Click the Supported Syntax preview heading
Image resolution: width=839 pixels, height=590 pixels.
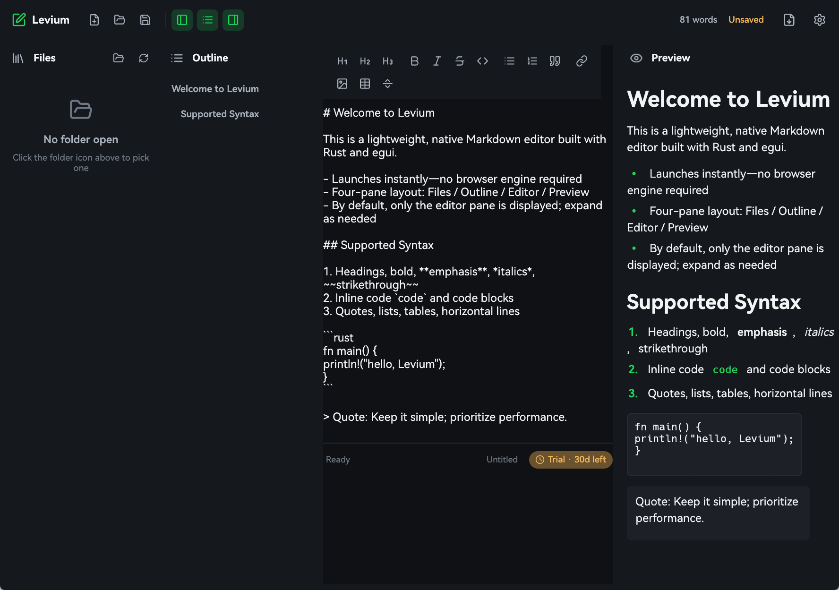coord(714,302)
